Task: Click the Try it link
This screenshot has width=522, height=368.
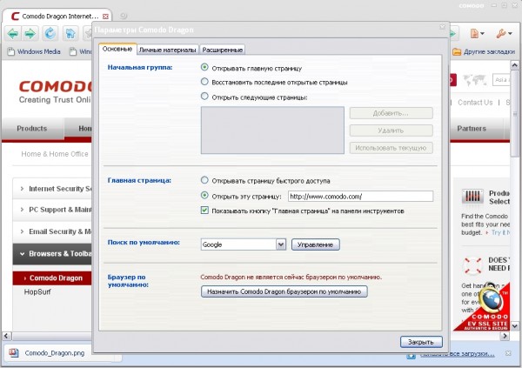Action: (499, 232)
